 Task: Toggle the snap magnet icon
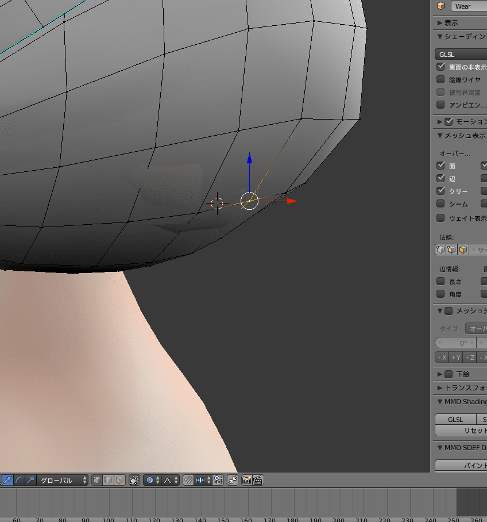(188, 480)
